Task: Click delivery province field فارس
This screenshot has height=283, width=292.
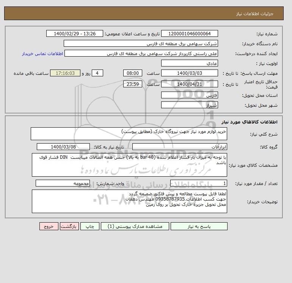Action: tap(189, 95)
